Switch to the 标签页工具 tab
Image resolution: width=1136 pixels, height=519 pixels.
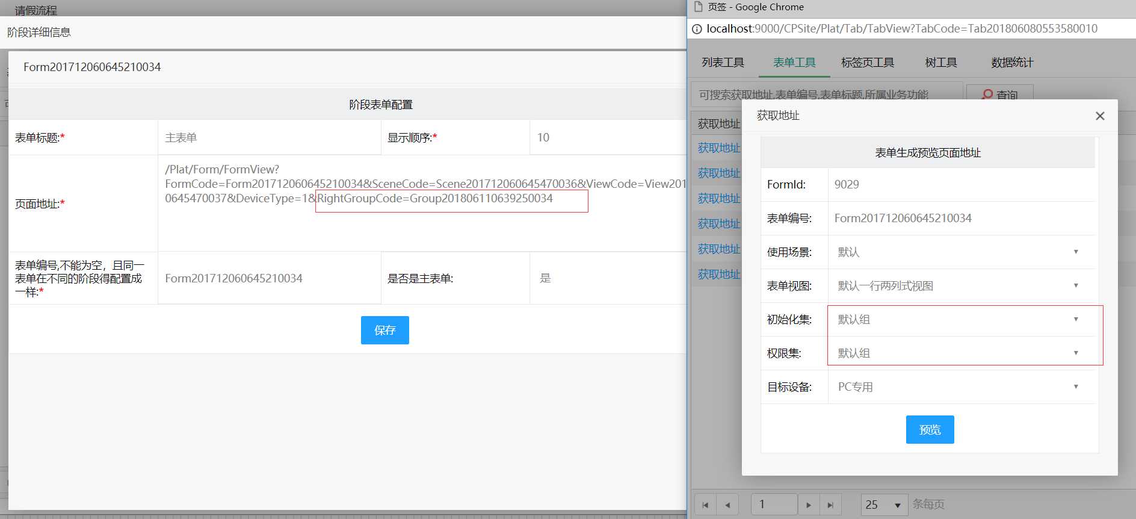(x=868, y=63)
